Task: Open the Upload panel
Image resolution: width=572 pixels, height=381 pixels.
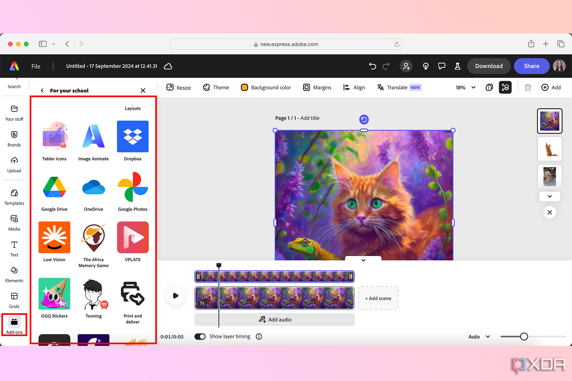Action: coord(14,165)
